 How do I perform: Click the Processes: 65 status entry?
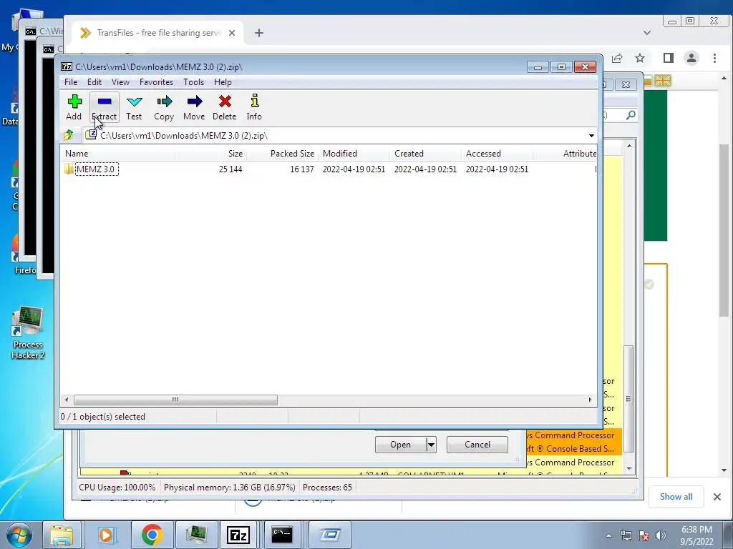click(x=327, y=488)
